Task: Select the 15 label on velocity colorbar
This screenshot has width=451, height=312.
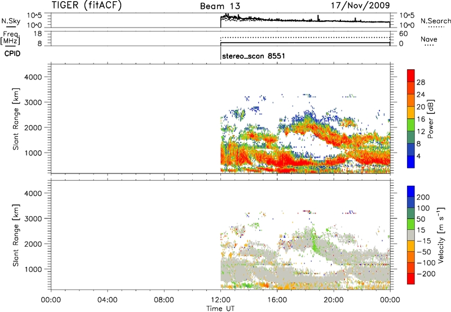Action: click(x=421, y=230)
